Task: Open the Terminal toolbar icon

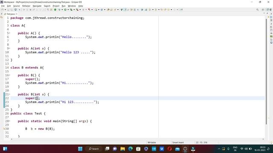Action: click(x=16, y=10)
